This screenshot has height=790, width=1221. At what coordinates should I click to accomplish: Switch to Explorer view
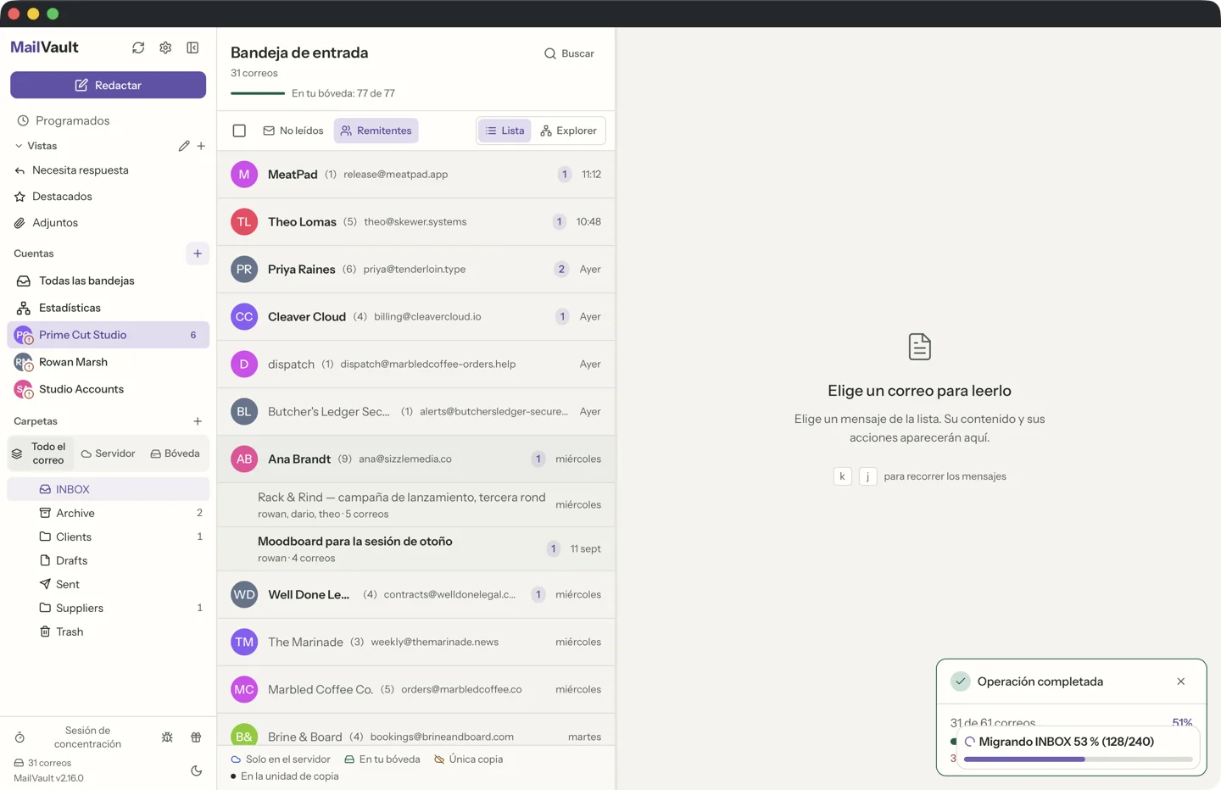568,131
